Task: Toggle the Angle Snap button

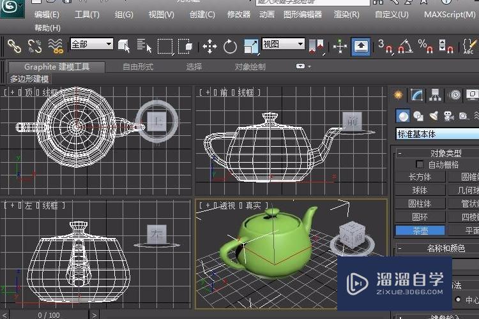Action: pyautogui.click(x=404, y=46)
